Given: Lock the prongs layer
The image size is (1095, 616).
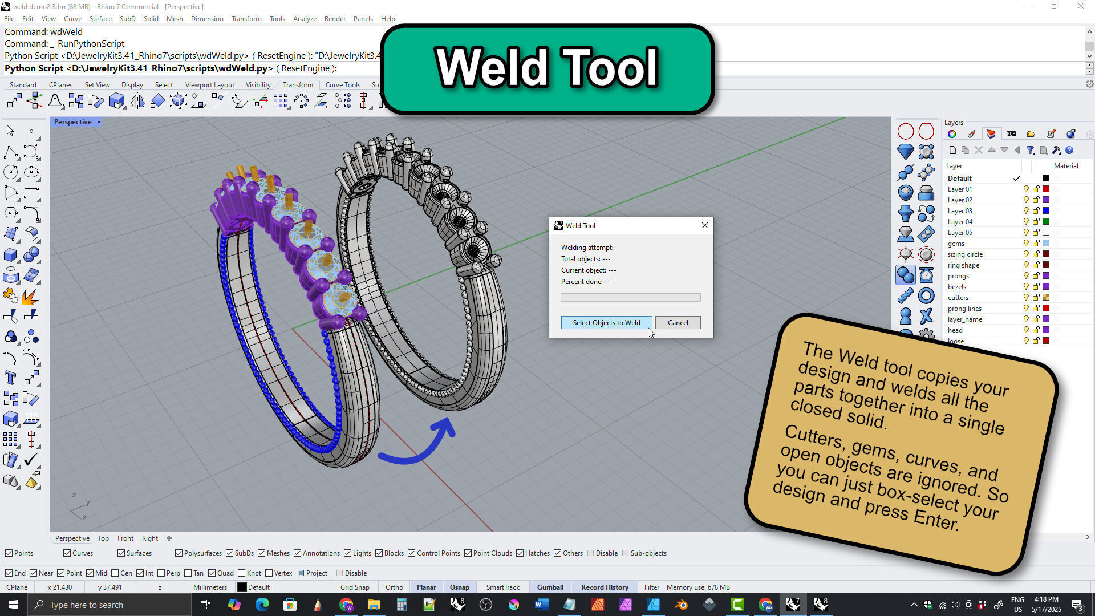Looking at the screenshot, I should 1036,276.
